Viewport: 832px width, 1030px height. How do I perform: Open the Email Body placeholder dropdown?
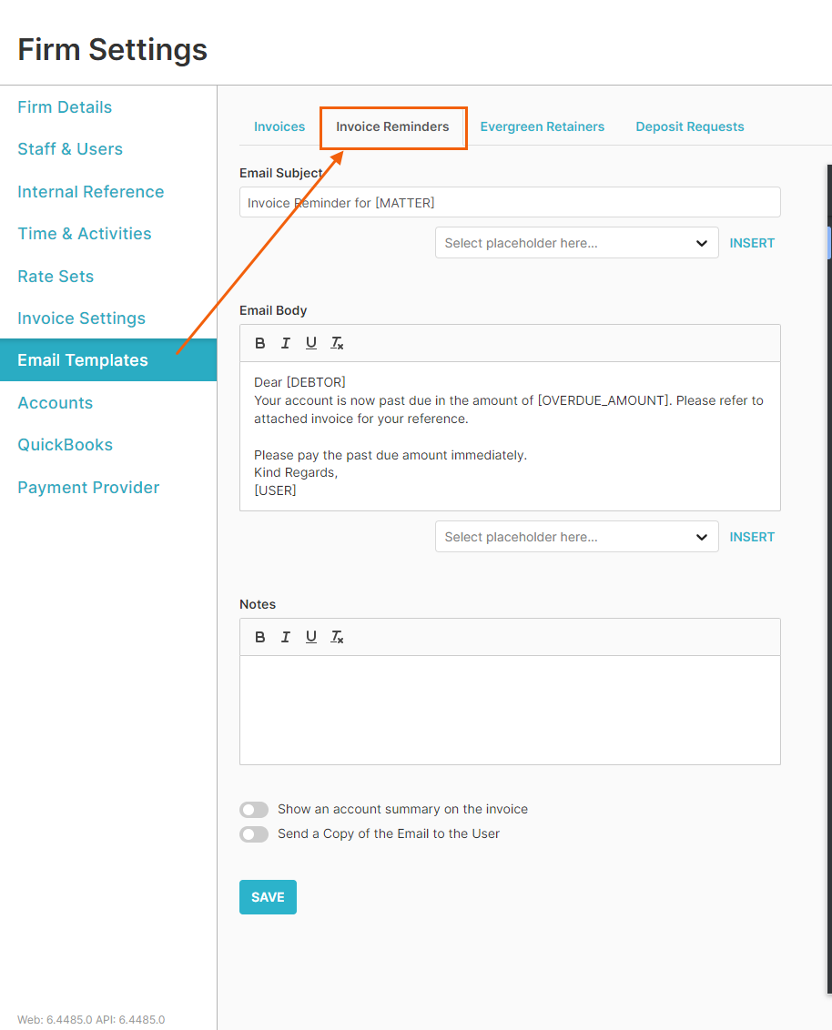pos(576,537)
